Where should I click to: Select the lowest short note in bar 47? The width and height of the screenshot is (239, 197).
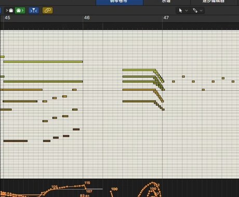coord(203,90)
